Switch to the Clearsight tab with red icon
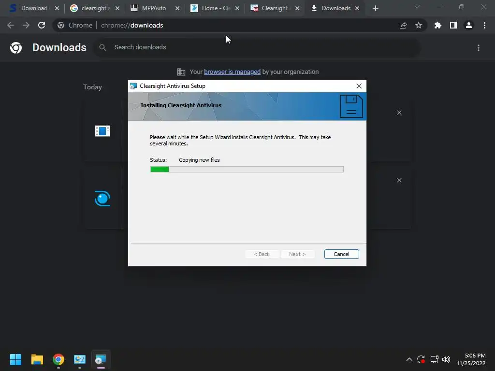This screenshot has height=371, width=495. coord(274,8)
